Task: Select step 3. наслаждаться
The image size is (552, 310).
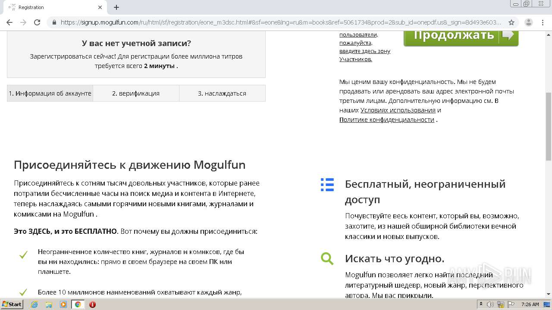Action: click(x=222, y=93)
